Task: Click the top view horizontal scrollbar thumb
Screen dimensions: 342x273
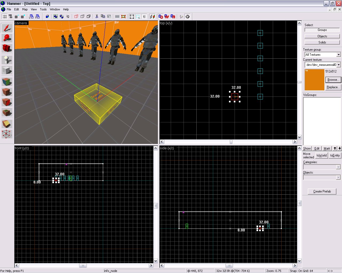Action: click(231, 142)
